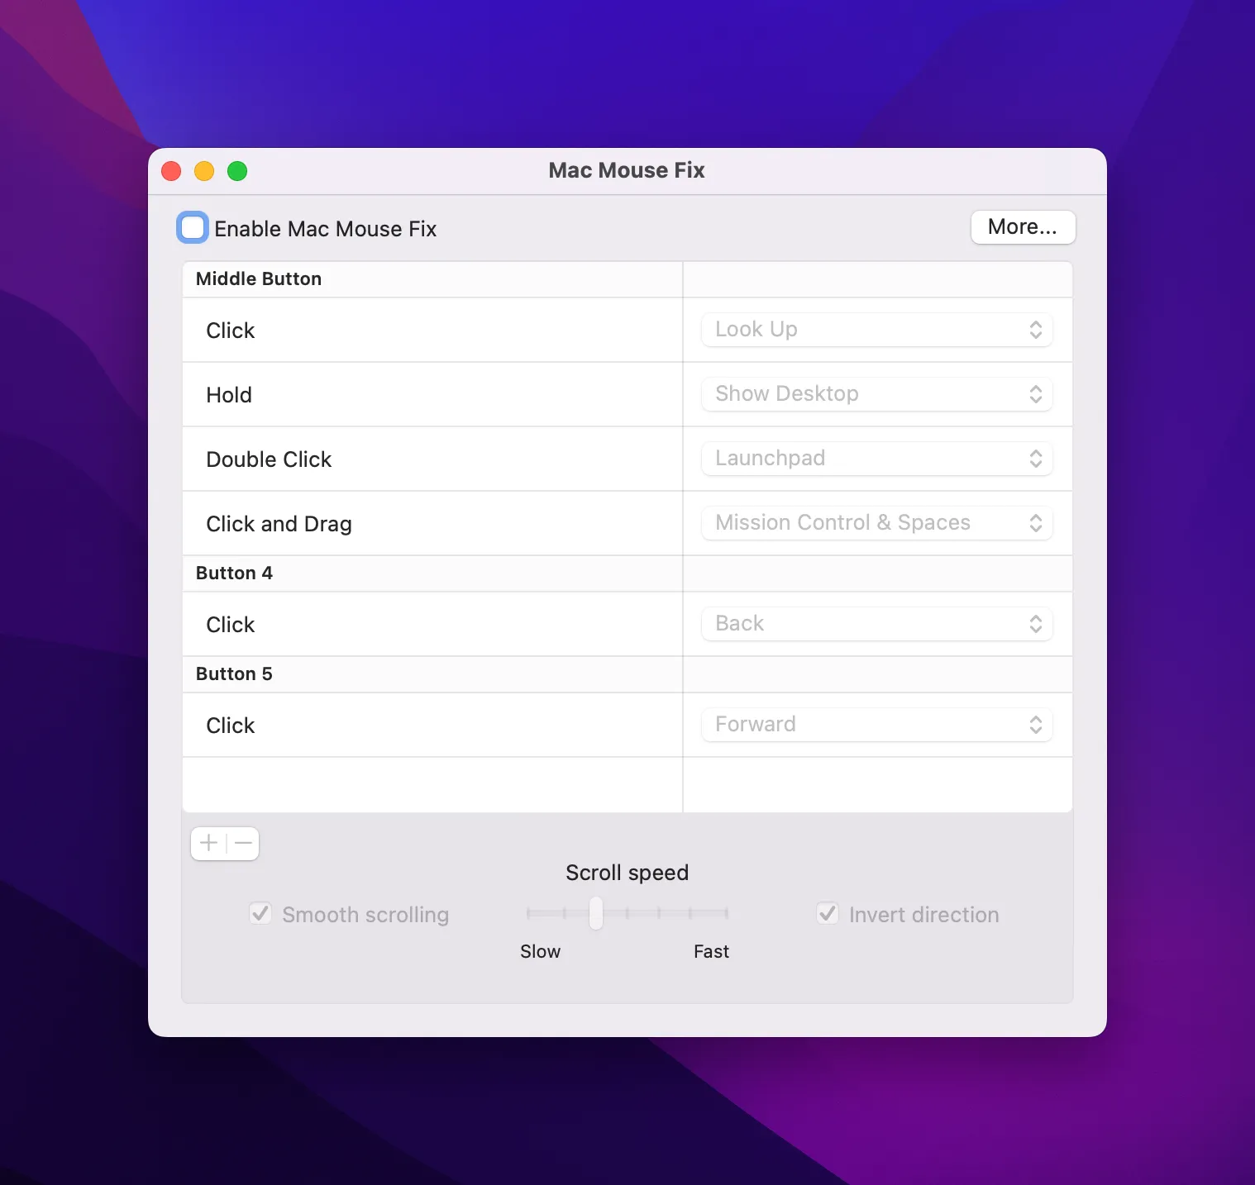Select the Click and Drag row
Image resolution: width=1255 pixels, height=1185 pixels.
[430, 523]
